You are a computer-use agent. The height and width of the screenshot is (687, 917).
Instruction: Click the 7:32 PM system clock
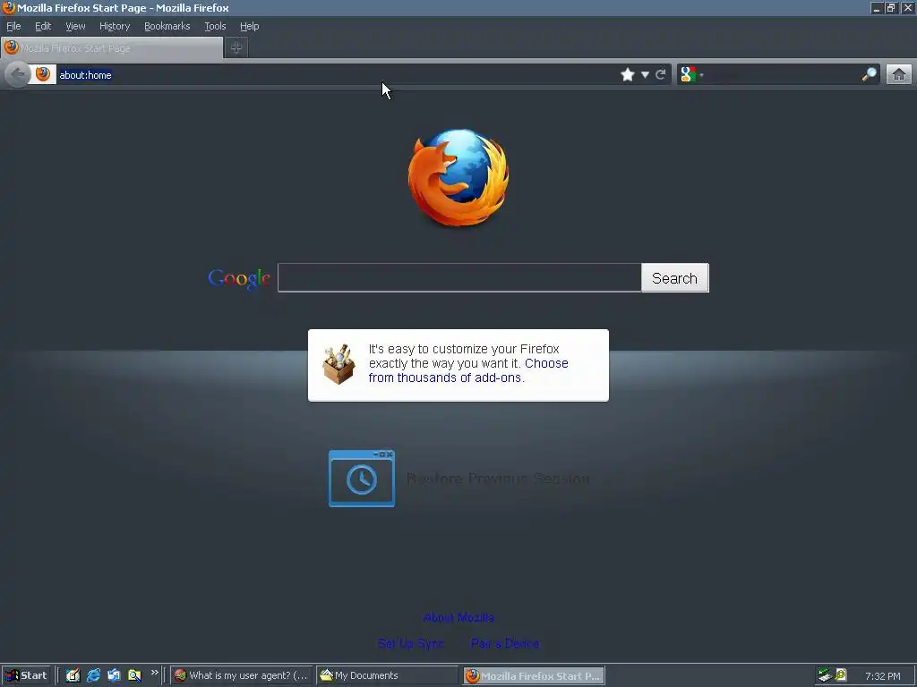882,676
